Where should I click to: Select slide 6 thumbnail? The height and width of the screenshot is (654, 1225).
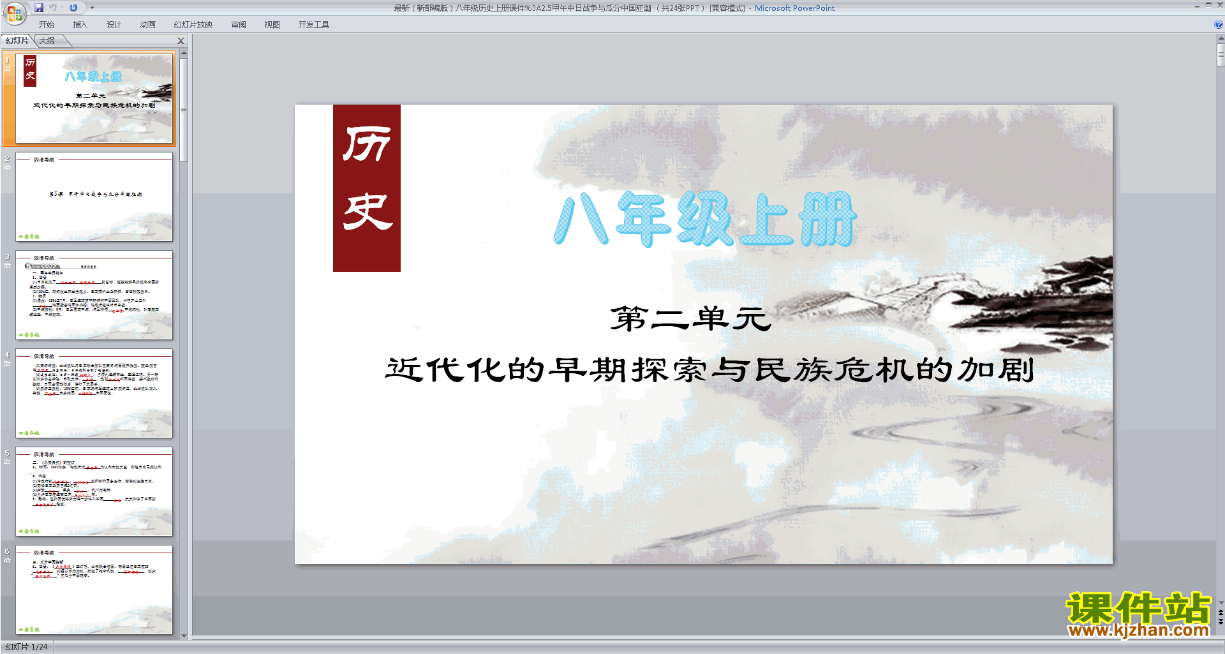(x=94, y=590)
